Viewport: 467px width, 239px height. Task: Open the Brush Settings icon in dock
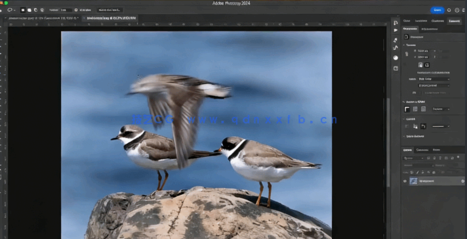[x=396, y=40]
